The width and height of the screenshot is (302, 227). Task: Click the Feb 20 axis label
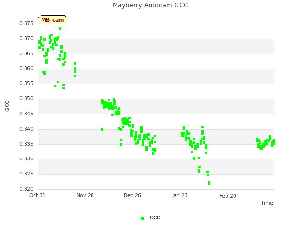point(227,196)
